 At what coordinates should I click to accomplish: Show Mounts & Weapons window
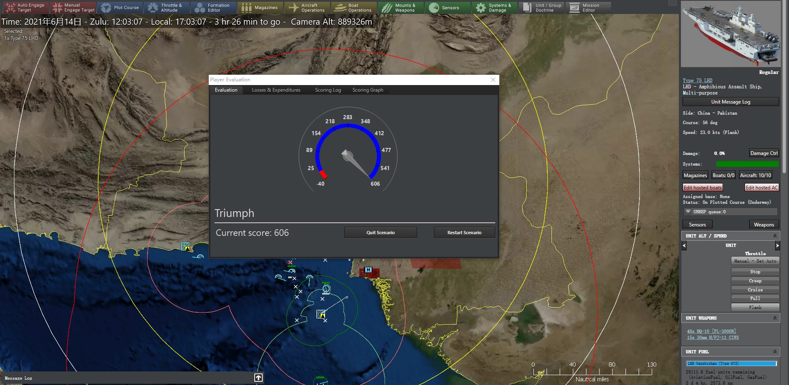point(401,7)
